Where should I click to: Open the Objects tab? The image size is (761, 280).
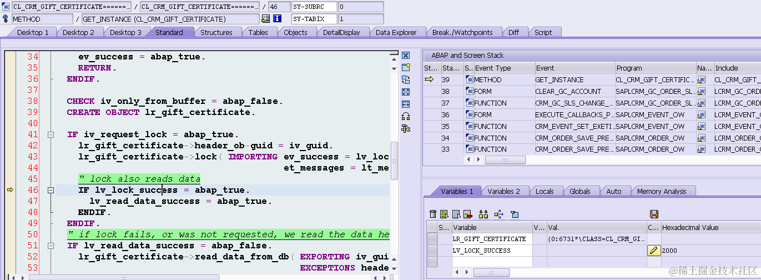pos(295,32)
